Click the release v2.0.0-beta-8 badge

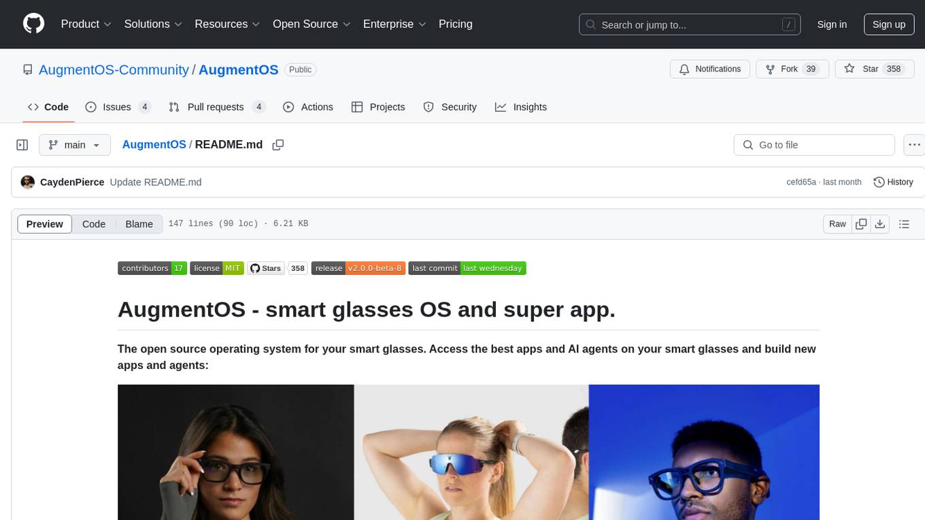[358, 268]
